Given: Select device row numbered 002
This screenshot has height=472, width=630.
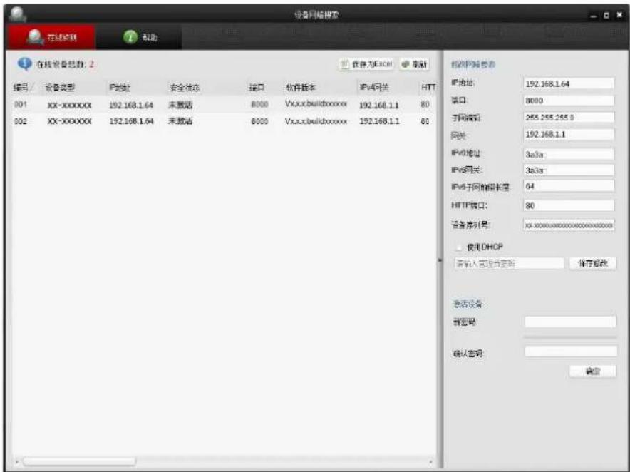Looking at the screenshot, I should point(224,121).
